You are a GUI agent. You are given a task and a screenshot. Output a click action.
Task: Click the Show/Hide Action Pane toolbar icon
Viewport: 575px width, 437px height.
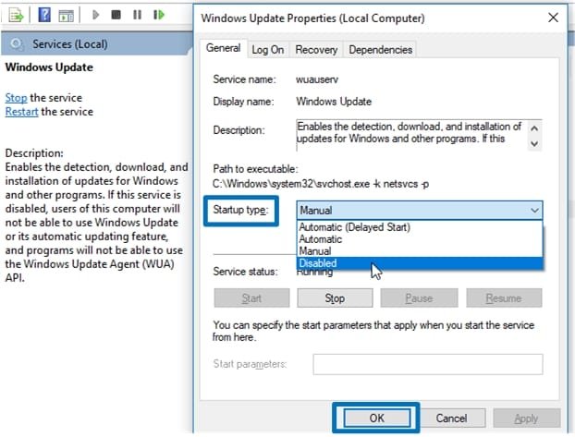coord(66,16)
